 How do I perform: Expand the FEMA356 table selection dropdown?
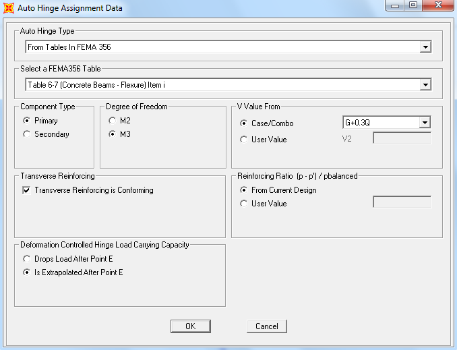point(425,85)
